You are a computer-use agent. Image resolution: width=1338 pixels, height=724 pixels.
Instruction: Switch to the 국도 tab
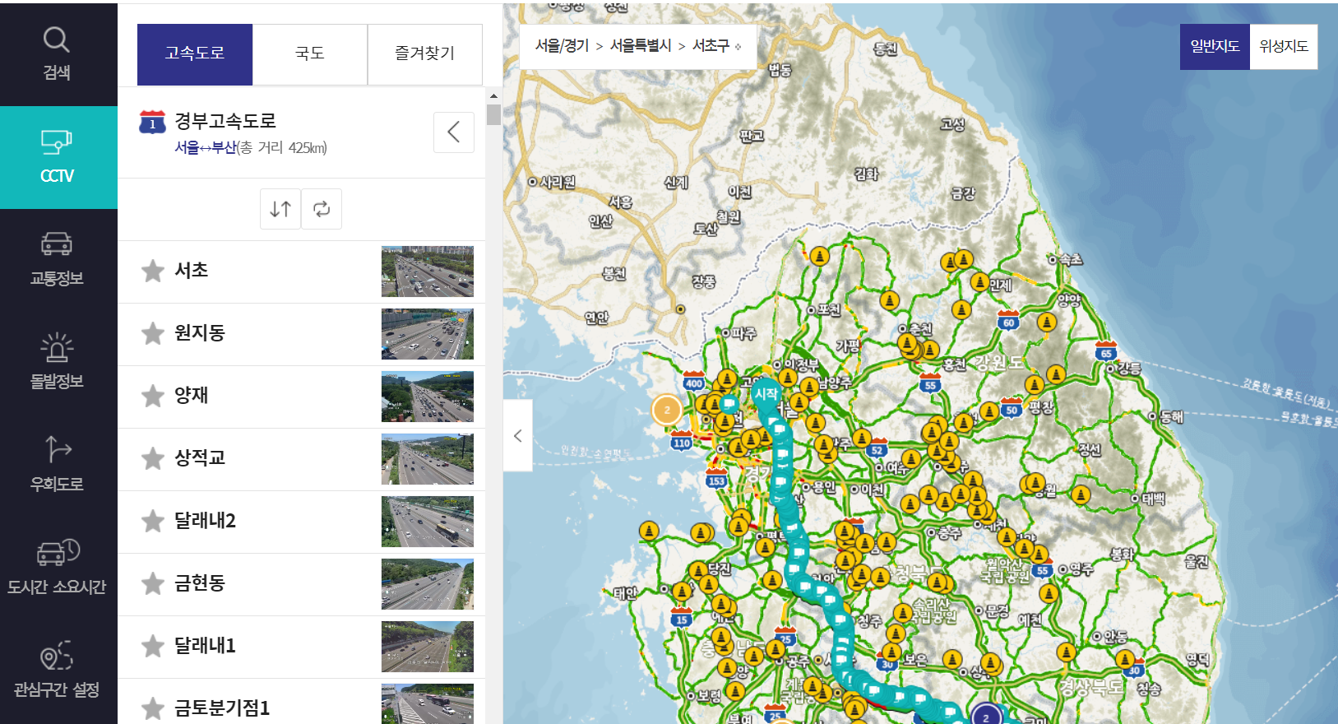310,54
